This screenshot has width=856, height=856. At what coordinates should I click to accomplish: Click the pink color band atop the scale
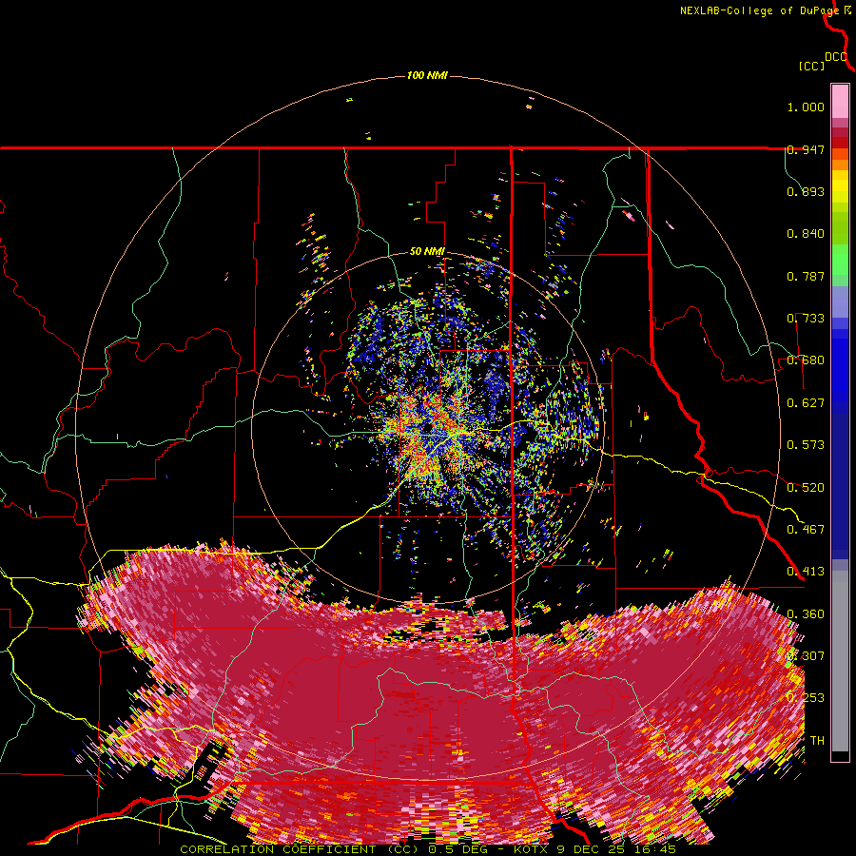coord(840,101)
